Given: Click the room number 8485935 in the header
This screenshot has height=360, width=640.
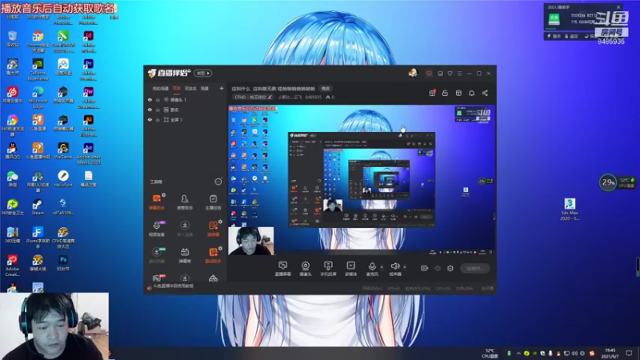Looking at the screenshot, I should pyautogui.click(x=314, y=97).
